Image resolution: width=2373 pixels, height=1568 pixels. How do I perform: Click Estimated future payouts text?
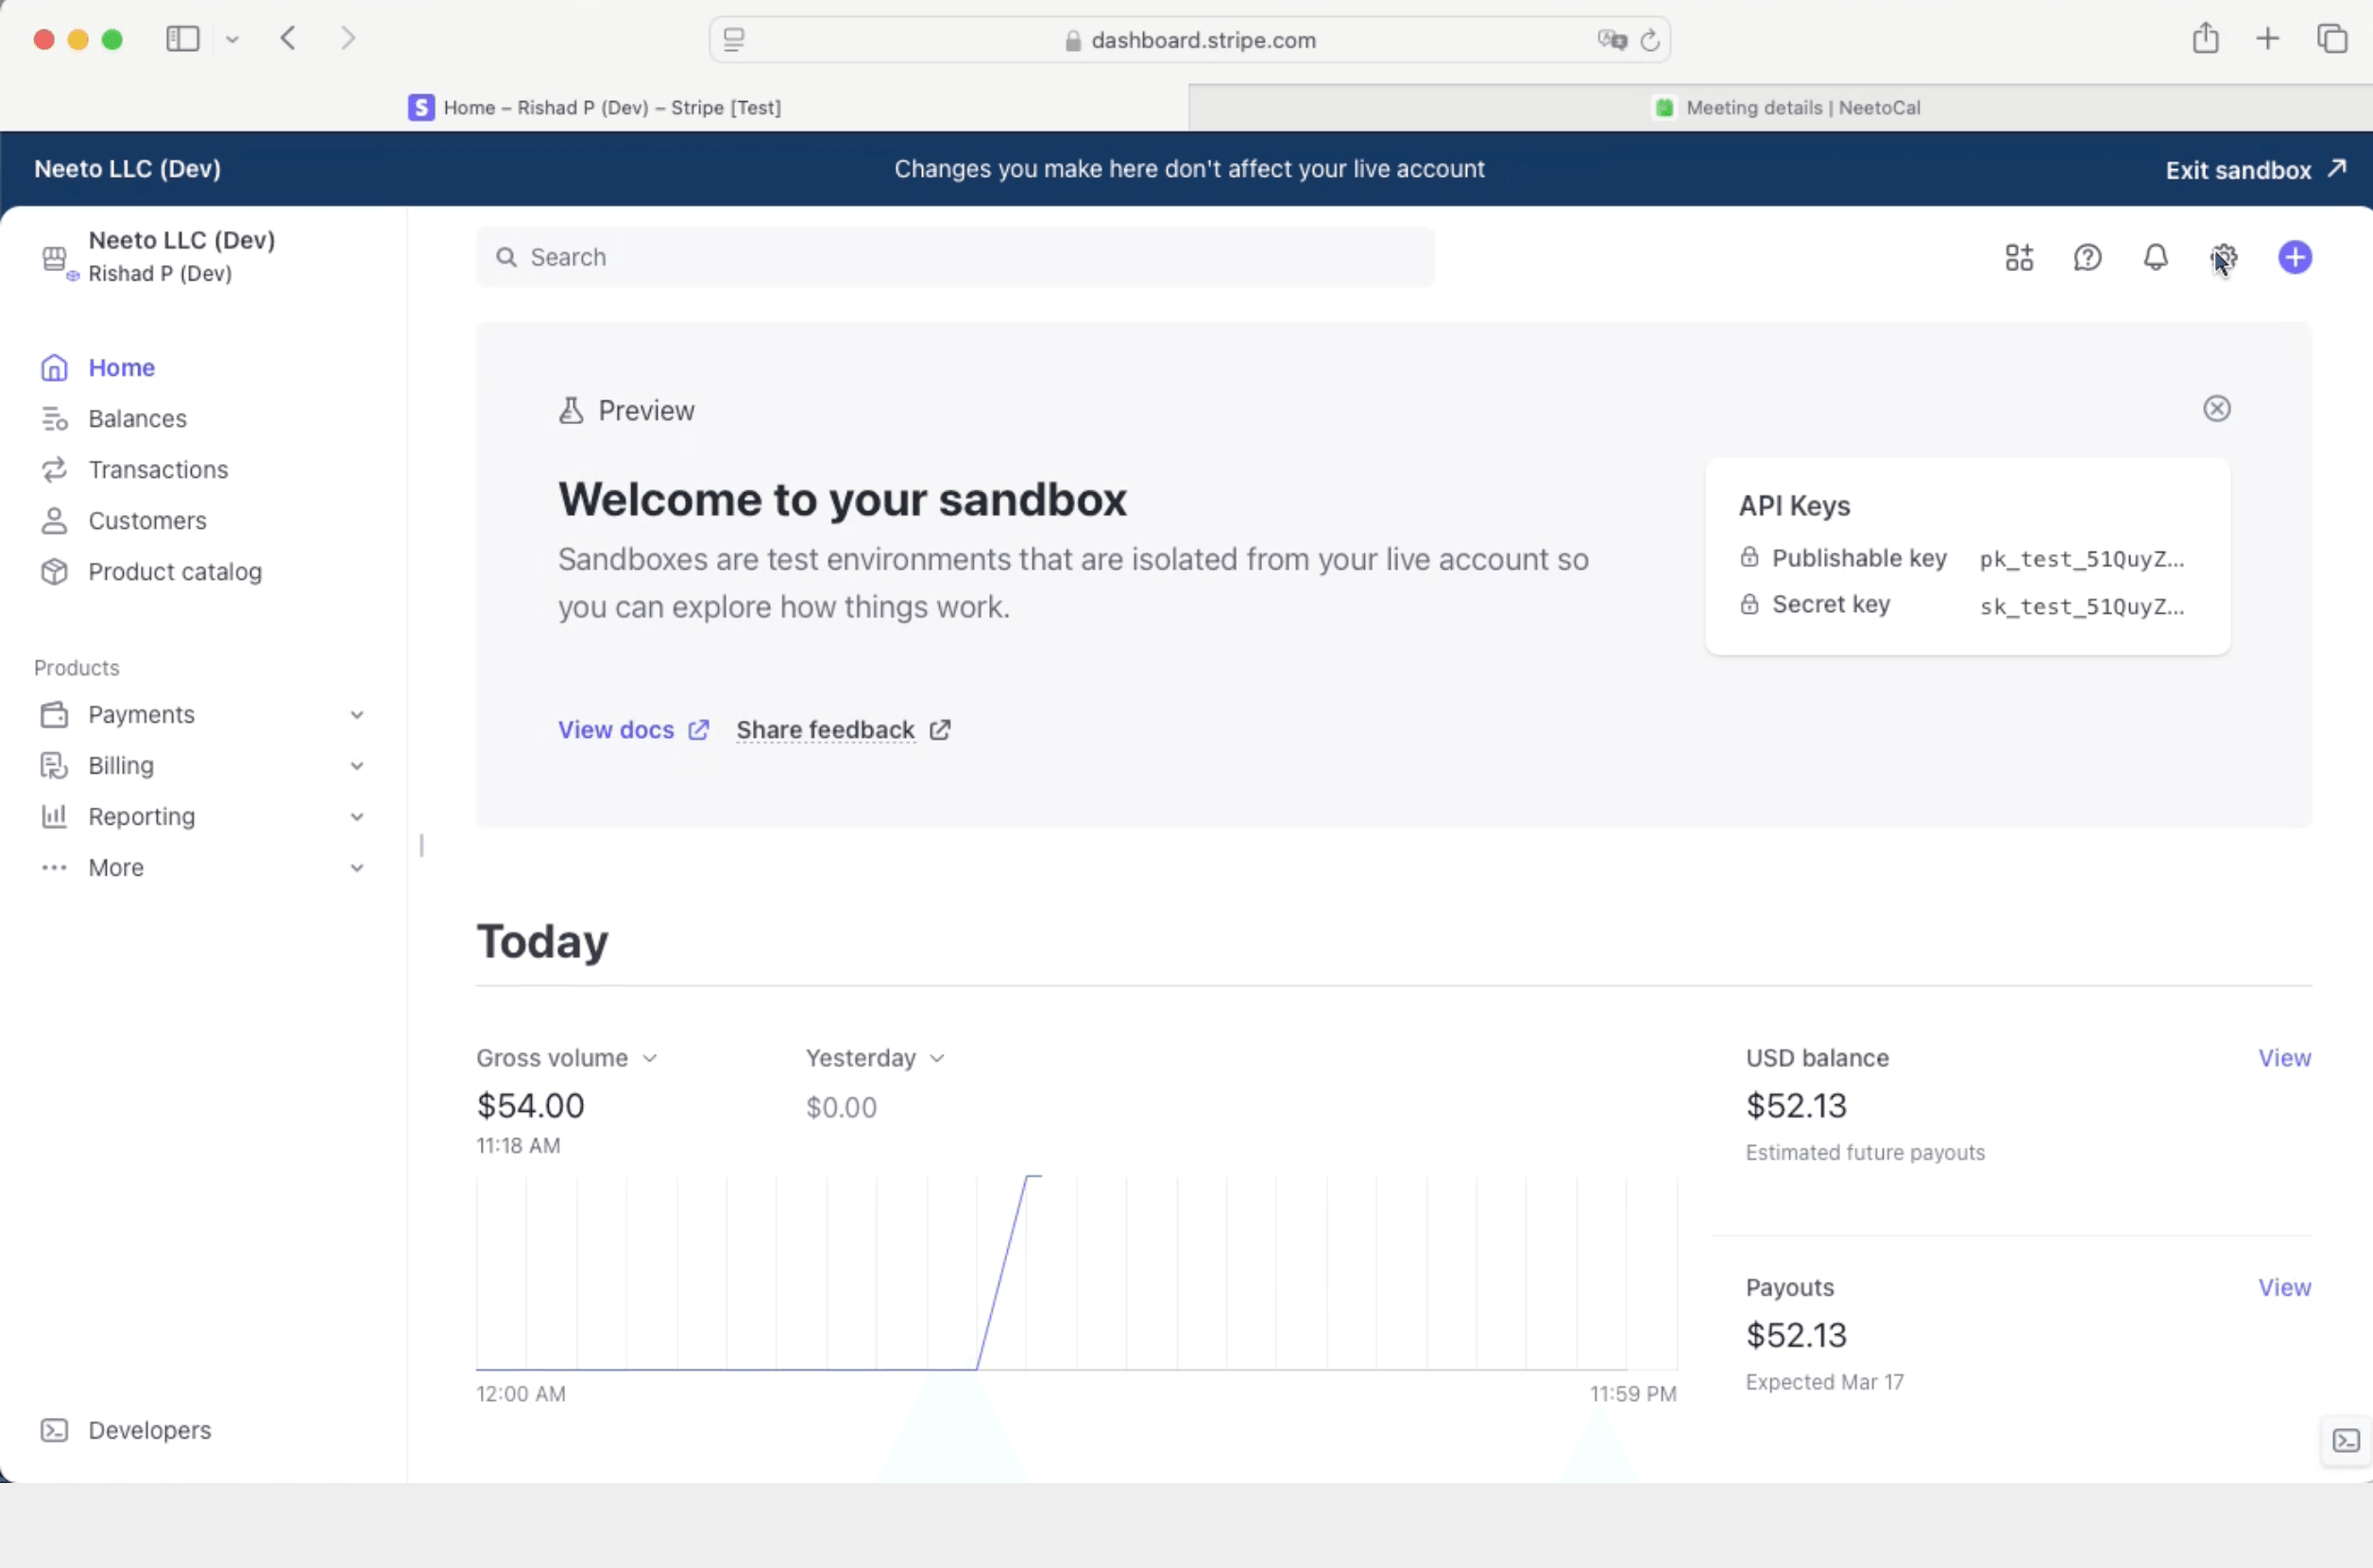coord(1865,1152)
